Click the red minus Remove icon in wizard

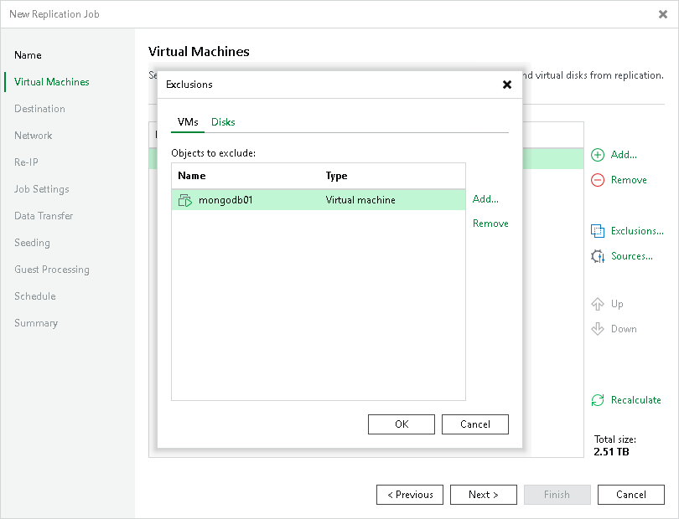[598, 180]
